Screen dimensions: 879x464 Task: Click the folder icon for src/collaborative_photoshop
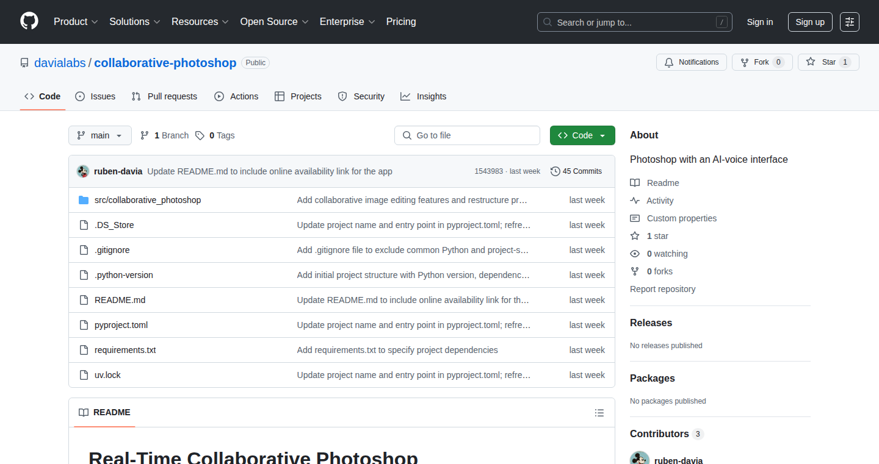(84, 200)
